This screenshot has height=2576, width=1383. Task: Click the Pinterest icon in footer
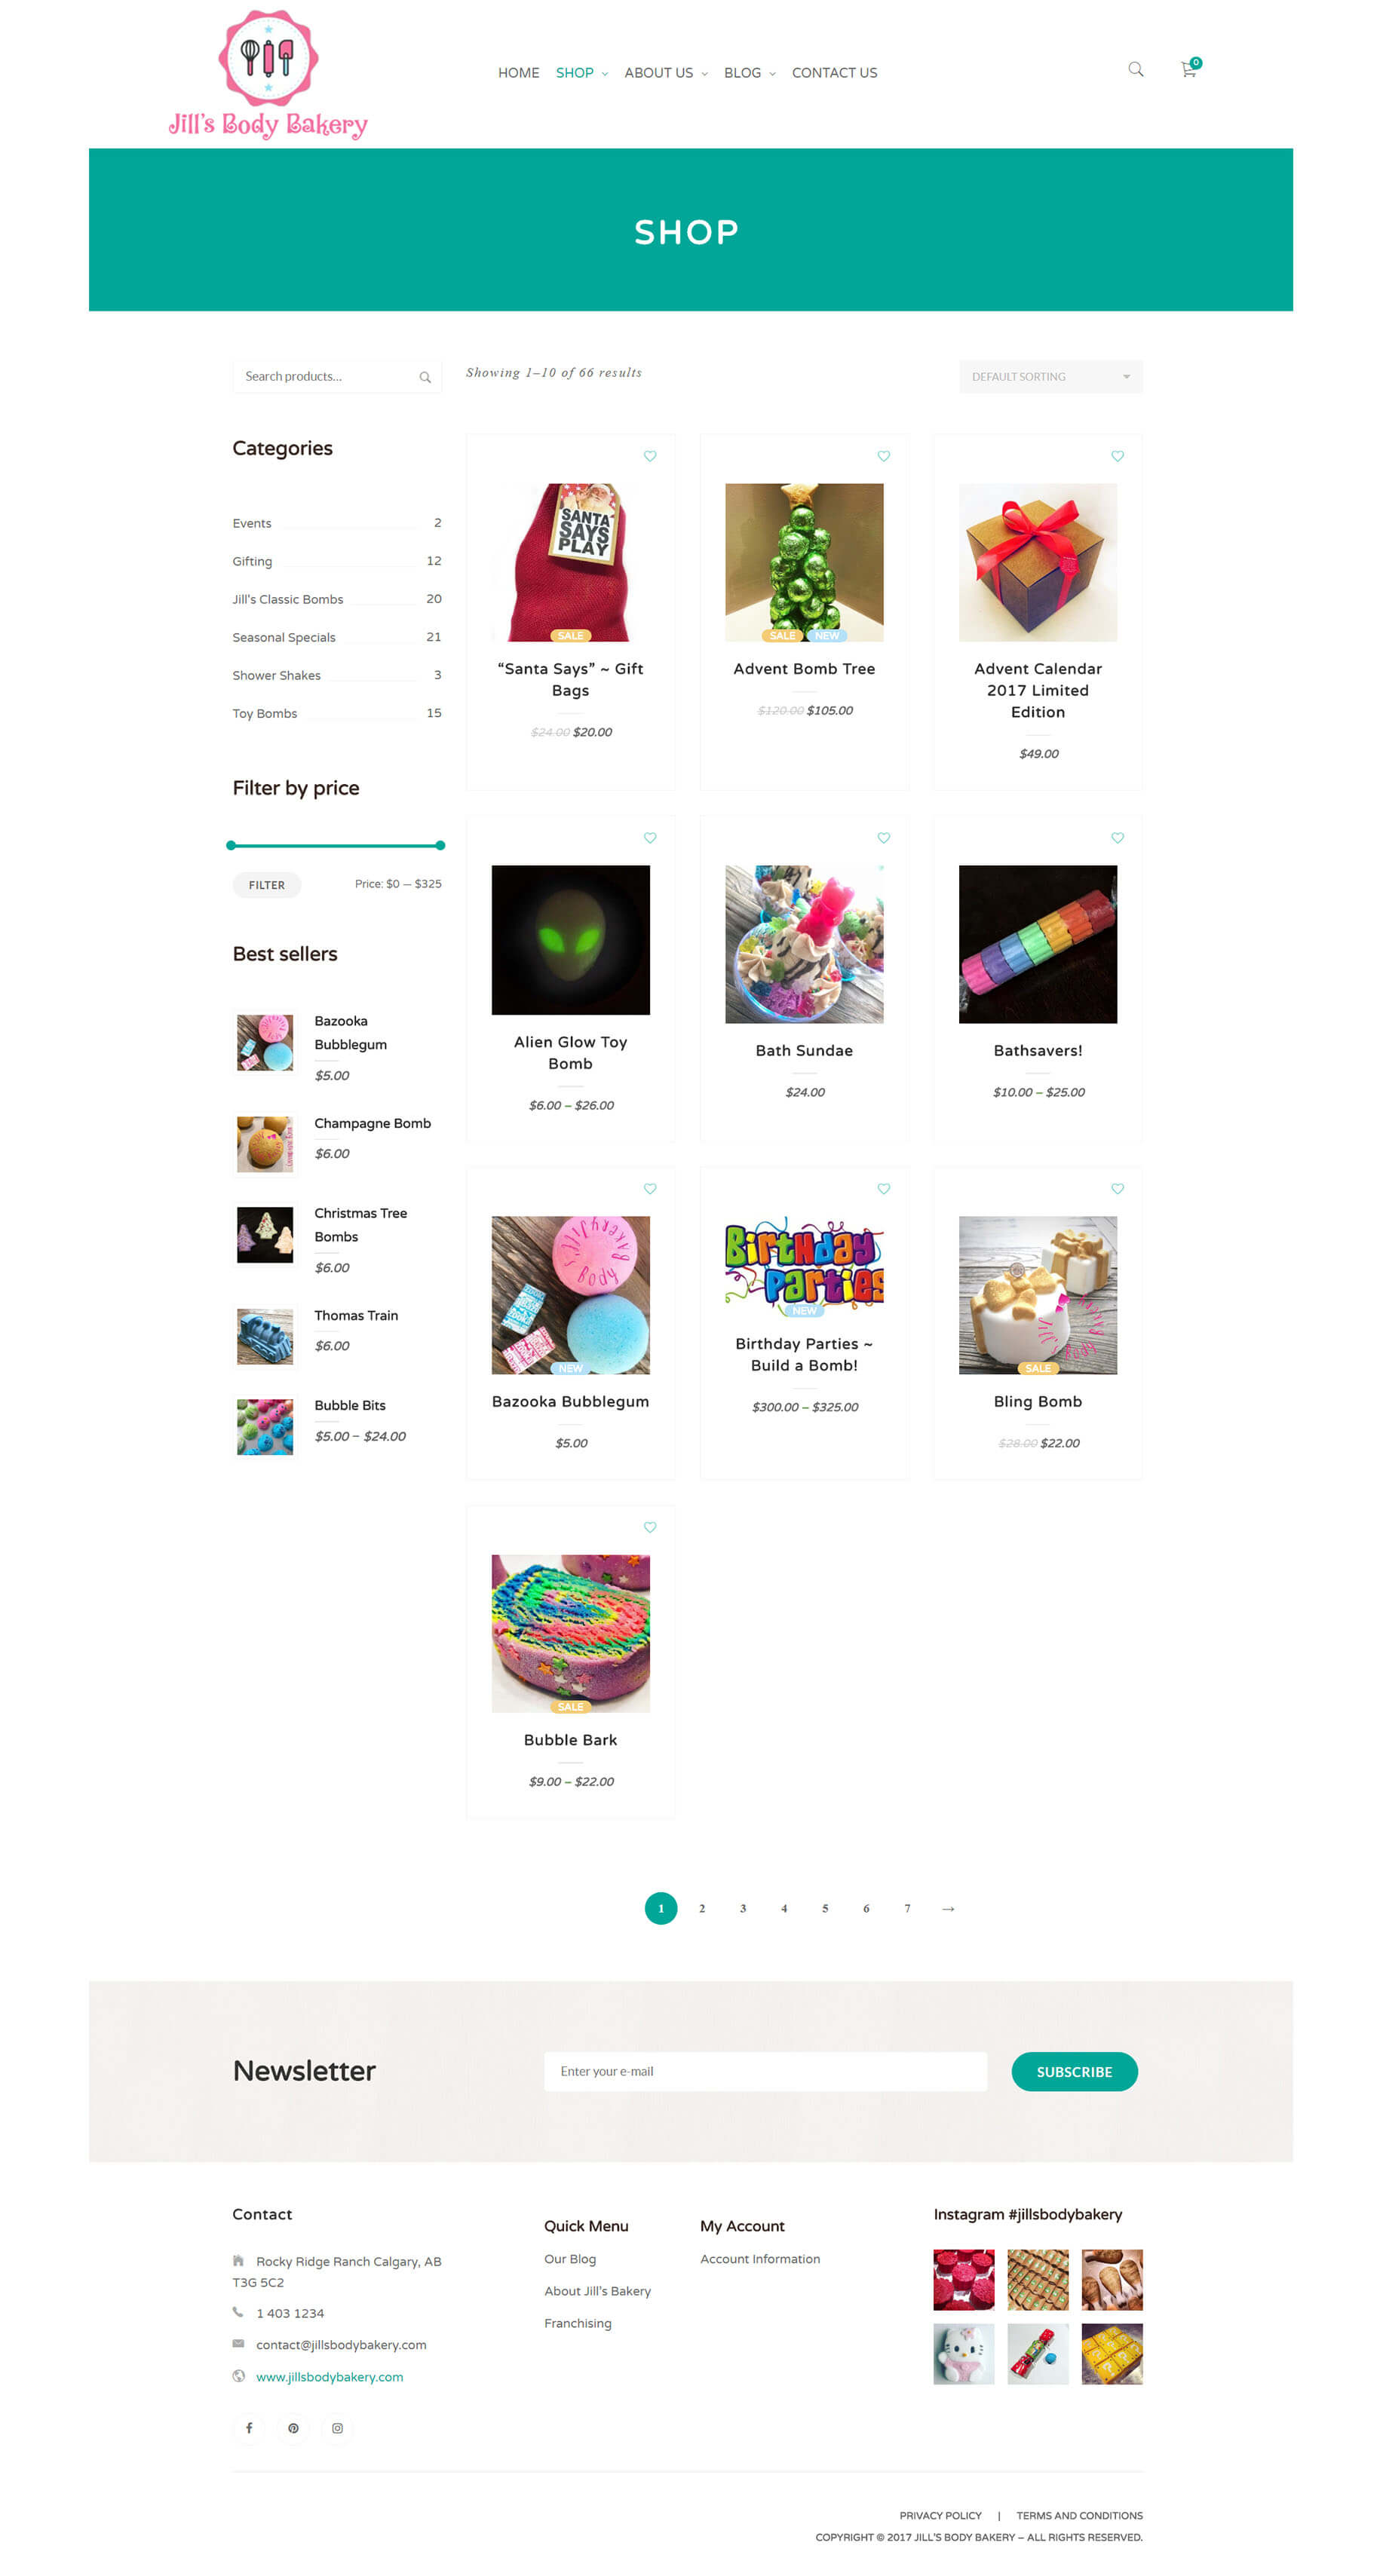click(x=293, y=2427)
